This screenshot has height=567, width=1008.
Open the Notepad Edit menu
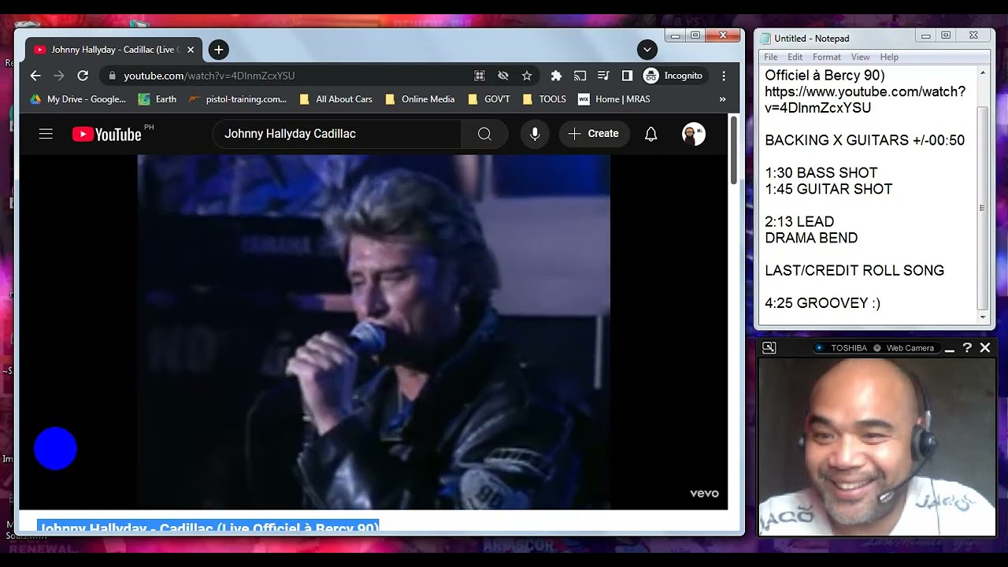(795, 57)
